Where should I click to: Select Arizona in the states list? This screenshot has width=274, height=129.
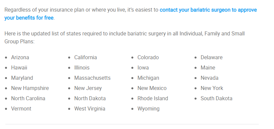click(20, 57)
